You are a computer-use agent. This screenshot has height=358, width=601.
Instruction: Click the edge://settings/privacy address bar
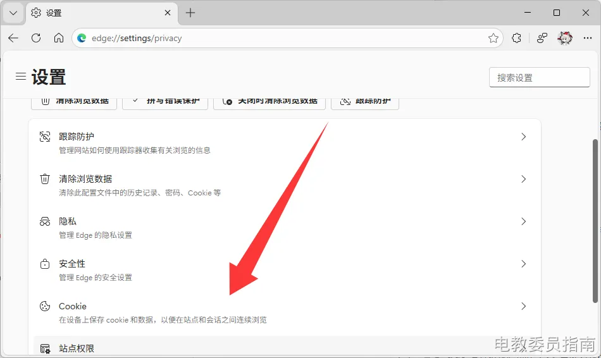point(285,38)
